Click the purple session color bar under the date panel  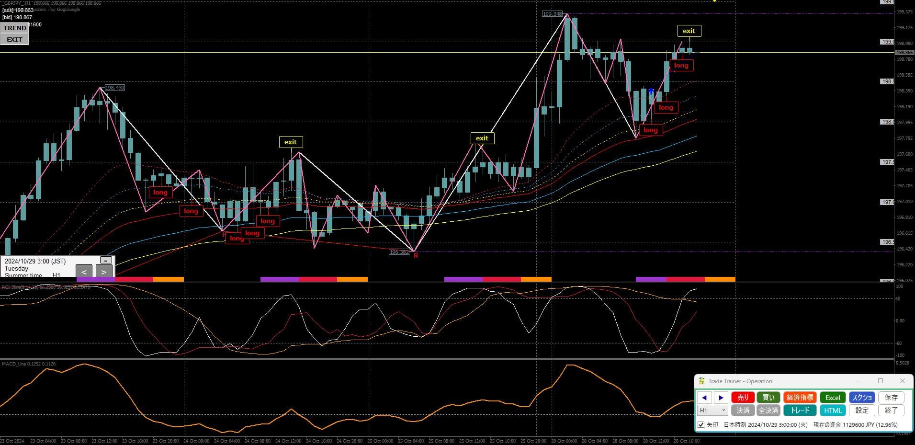[x=95, y=279]
